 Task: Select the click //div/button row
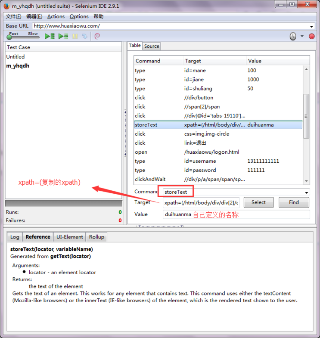tap(218, 98)
